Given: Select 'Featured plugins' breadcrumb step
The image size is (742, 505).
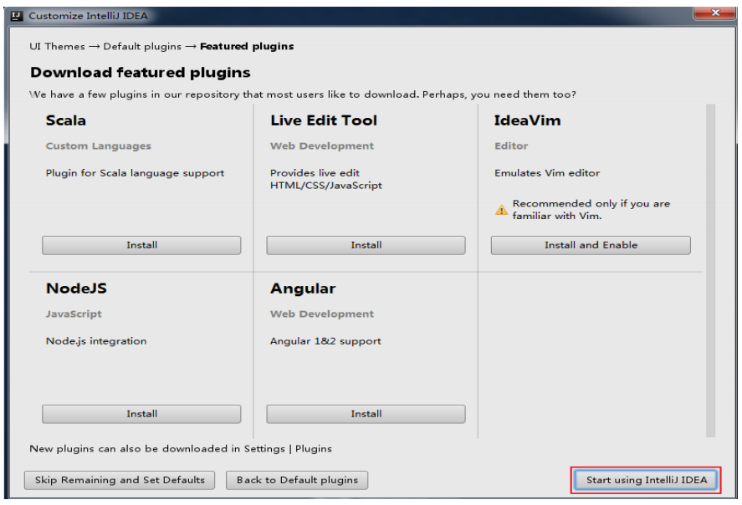Looking at the screenshot, I should click(x=247, y=46).
